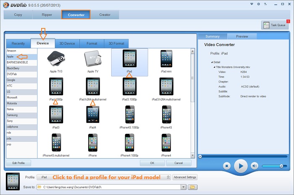The height and width of the screenshot is (195, 294).
Task: Switch to the Preview panel tab
Action: click(x=242, y=36)
